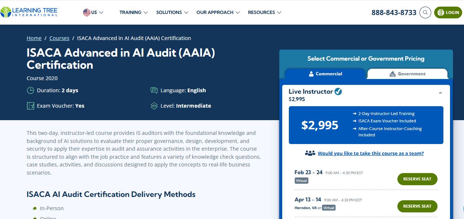Click the search magnifier icon
This screenshot has height=219, width=464.
point(425,12)
